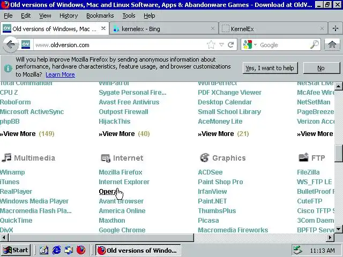Click the vertical scrollbar thumb
Image resolution: width=343 pixels, height=257 pixels.
[x=338, y=154]
